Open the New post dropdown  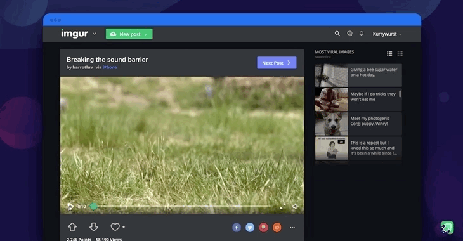pos(129,34)
